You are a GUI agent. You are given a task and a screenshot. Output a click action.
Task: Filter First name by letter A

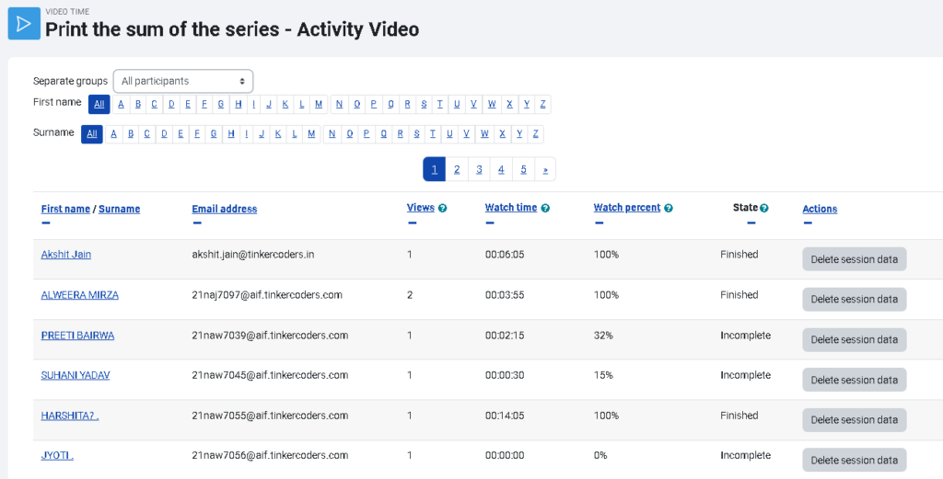click(121, 104)
